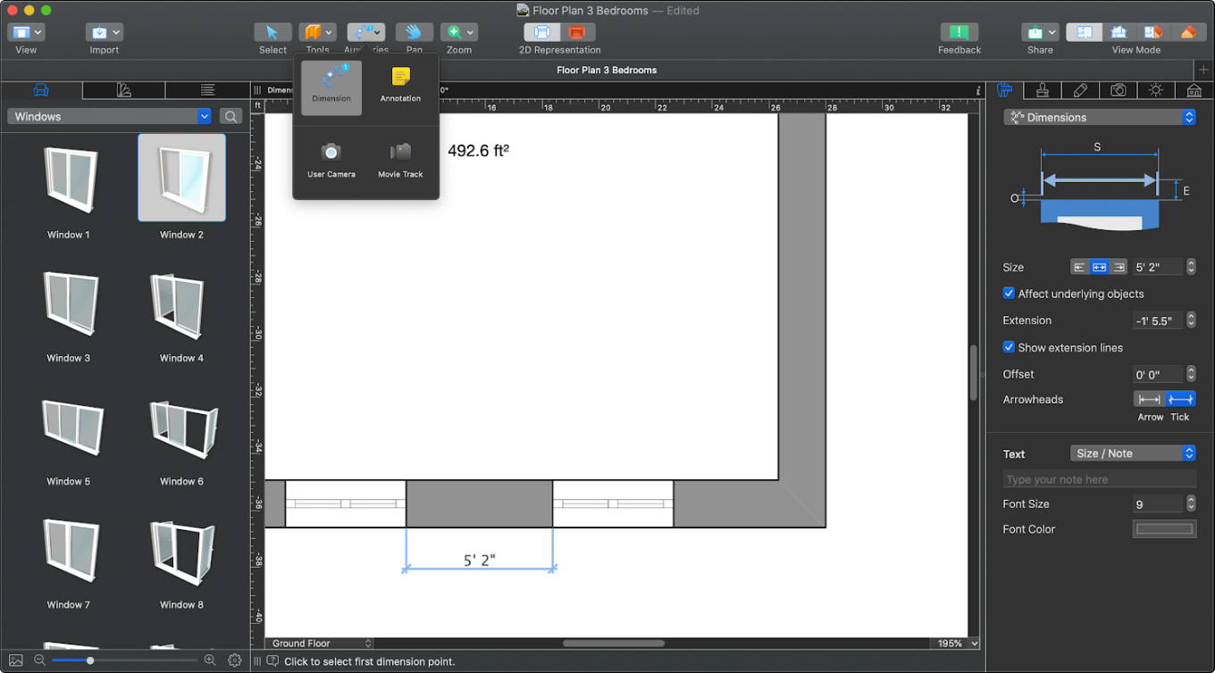Select the Annotation tool

tap(399, 86)
